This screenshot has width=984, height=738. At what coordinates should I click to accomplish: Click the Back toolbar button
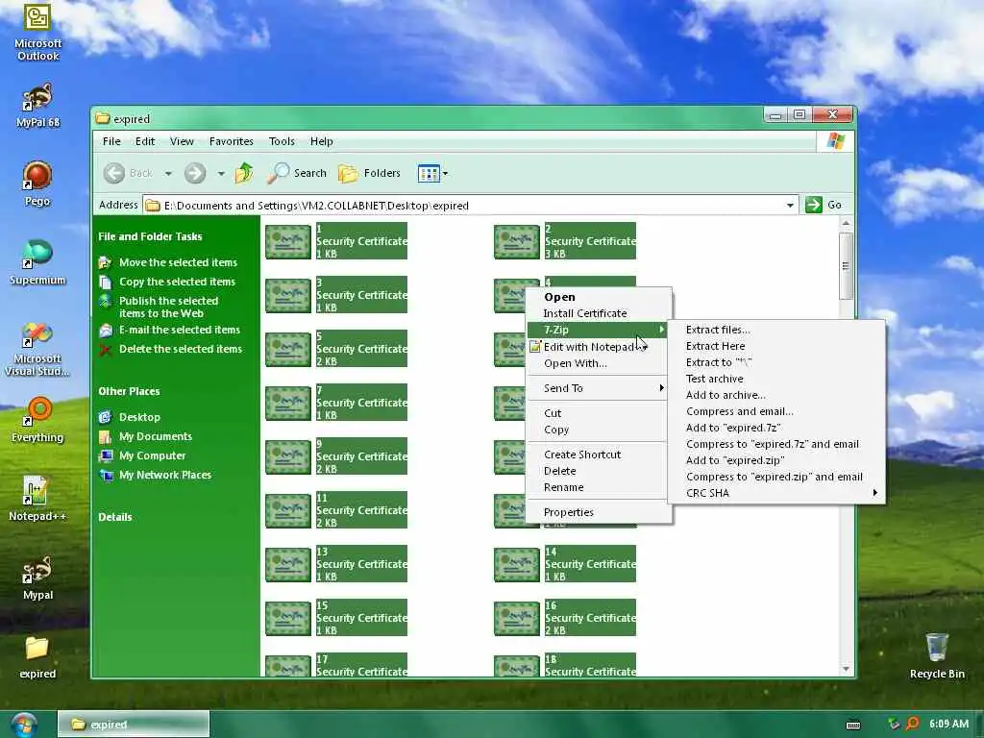[x=128, y=173]
